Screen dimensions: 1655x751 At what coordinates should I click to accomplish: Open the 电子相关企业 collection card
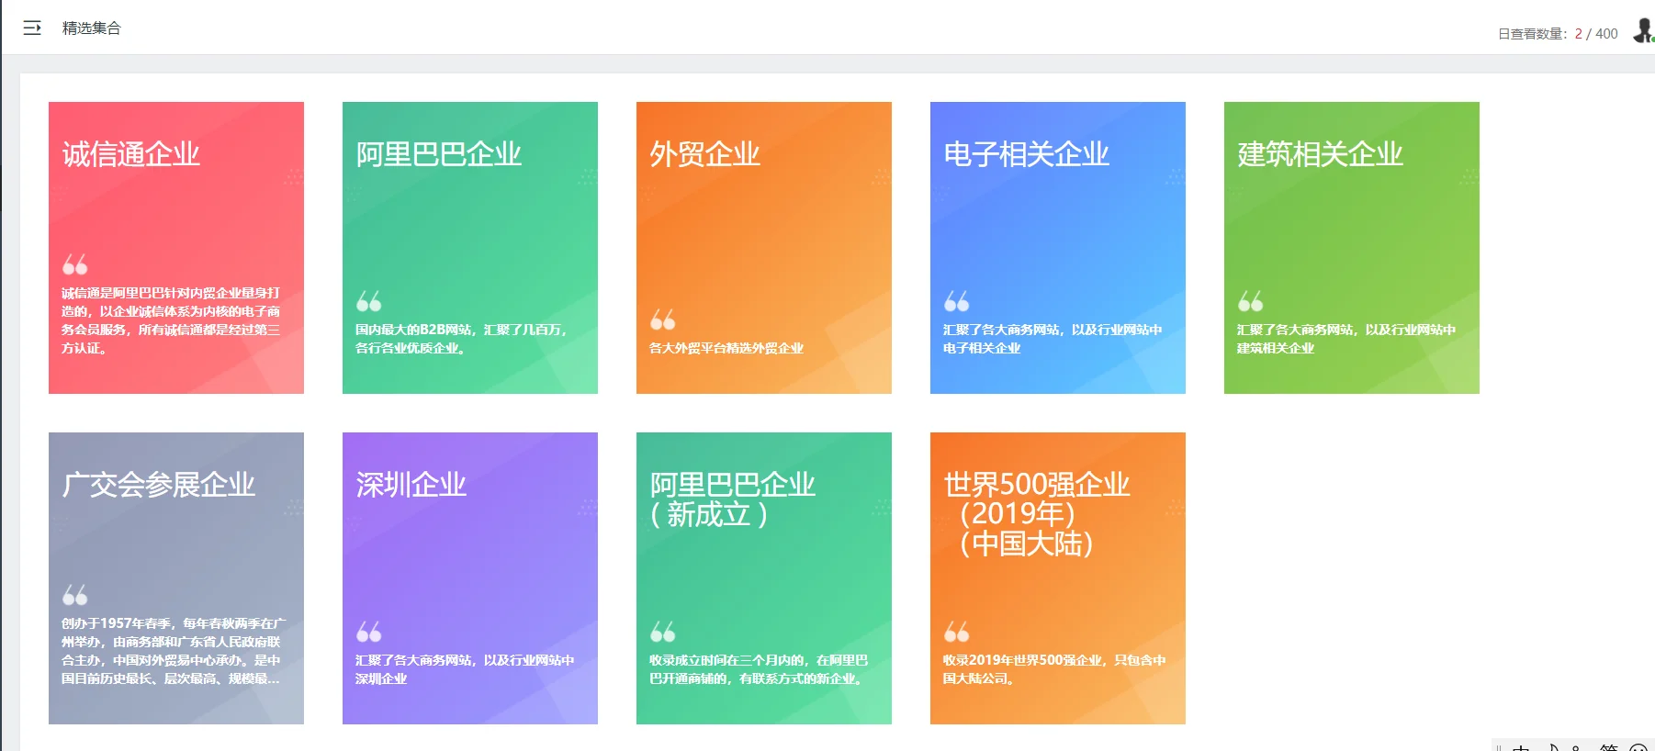(x=1058, y=248)
